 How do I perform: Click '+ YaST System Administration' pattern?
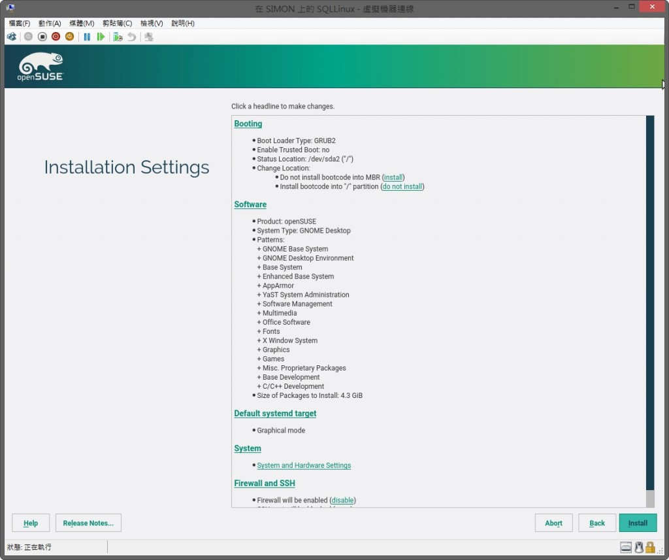(x=303, y=295)
